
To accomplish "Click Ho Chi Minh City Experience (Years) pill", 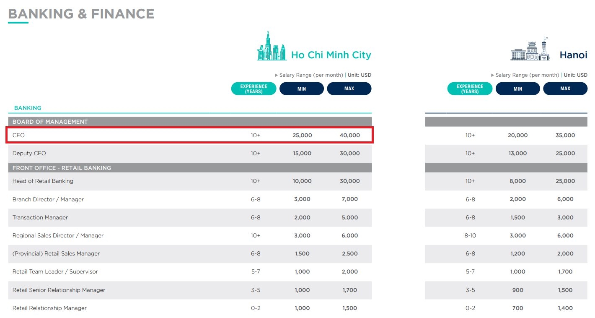I will 254,89.
